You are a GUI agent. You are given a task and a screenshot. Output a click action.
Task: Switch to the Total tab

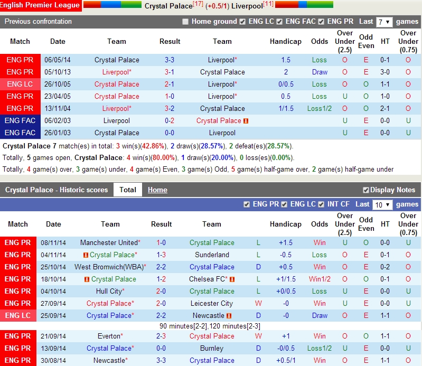128,190
